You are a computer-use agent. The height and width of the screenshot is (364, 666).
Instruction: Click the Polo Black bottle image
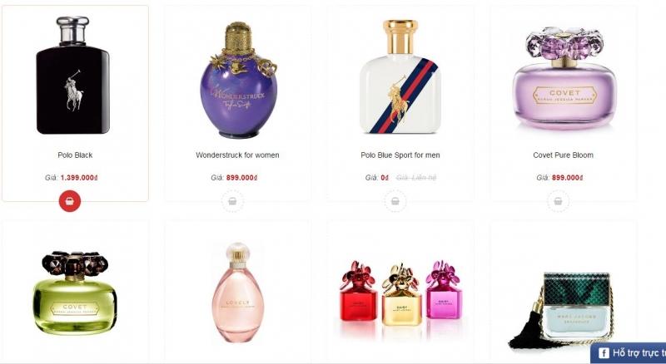pos(73,75)
